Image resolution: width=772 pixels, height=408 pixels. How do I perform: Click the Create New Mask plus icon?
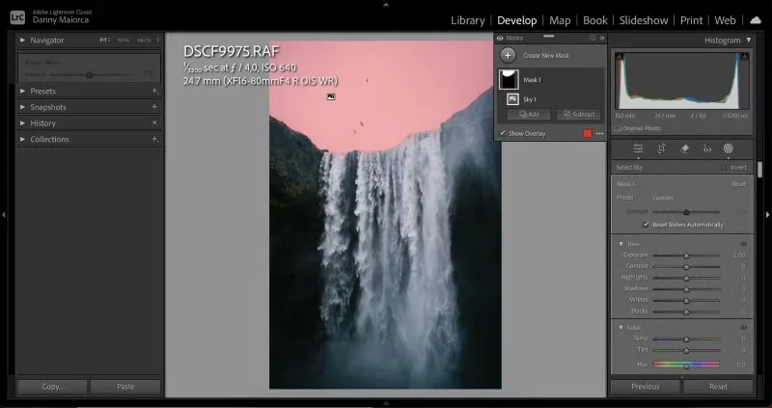click(x=508, y=56)
